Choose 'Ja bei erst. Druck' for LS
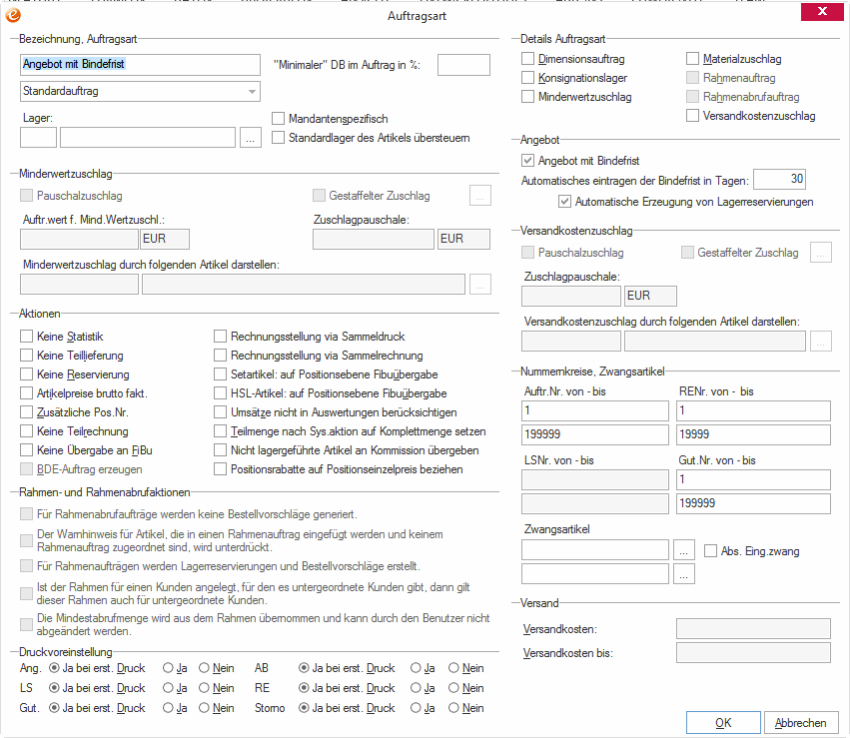The height and width of the screenshot is (738, 850). pos(54,688)
